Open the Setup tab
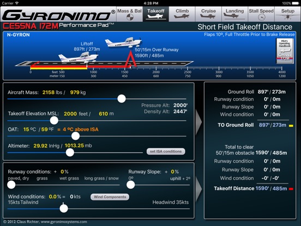Image resolution: width=301 pixels, height=226 pixels. (x=287, y=14)
